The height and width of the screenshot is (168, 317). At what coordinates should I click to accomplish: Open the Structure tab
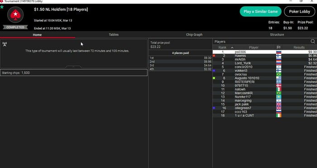coord(277,34)
